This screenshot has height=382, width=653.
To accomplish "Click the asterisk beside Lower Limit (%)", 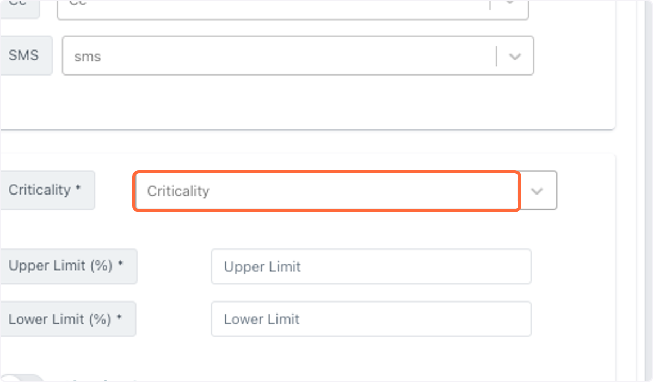I will pos(119,317).
